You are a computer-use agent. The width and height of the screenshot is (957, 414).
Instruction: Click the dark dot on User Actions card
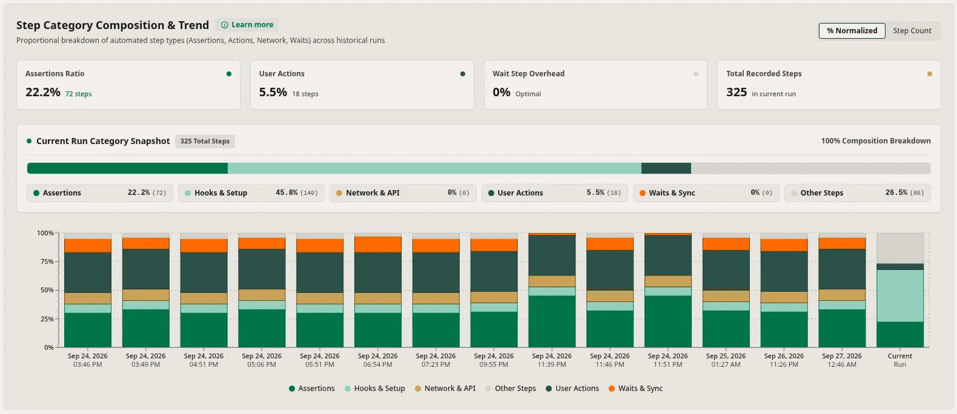pyautogui.click(x=463, y=74)
